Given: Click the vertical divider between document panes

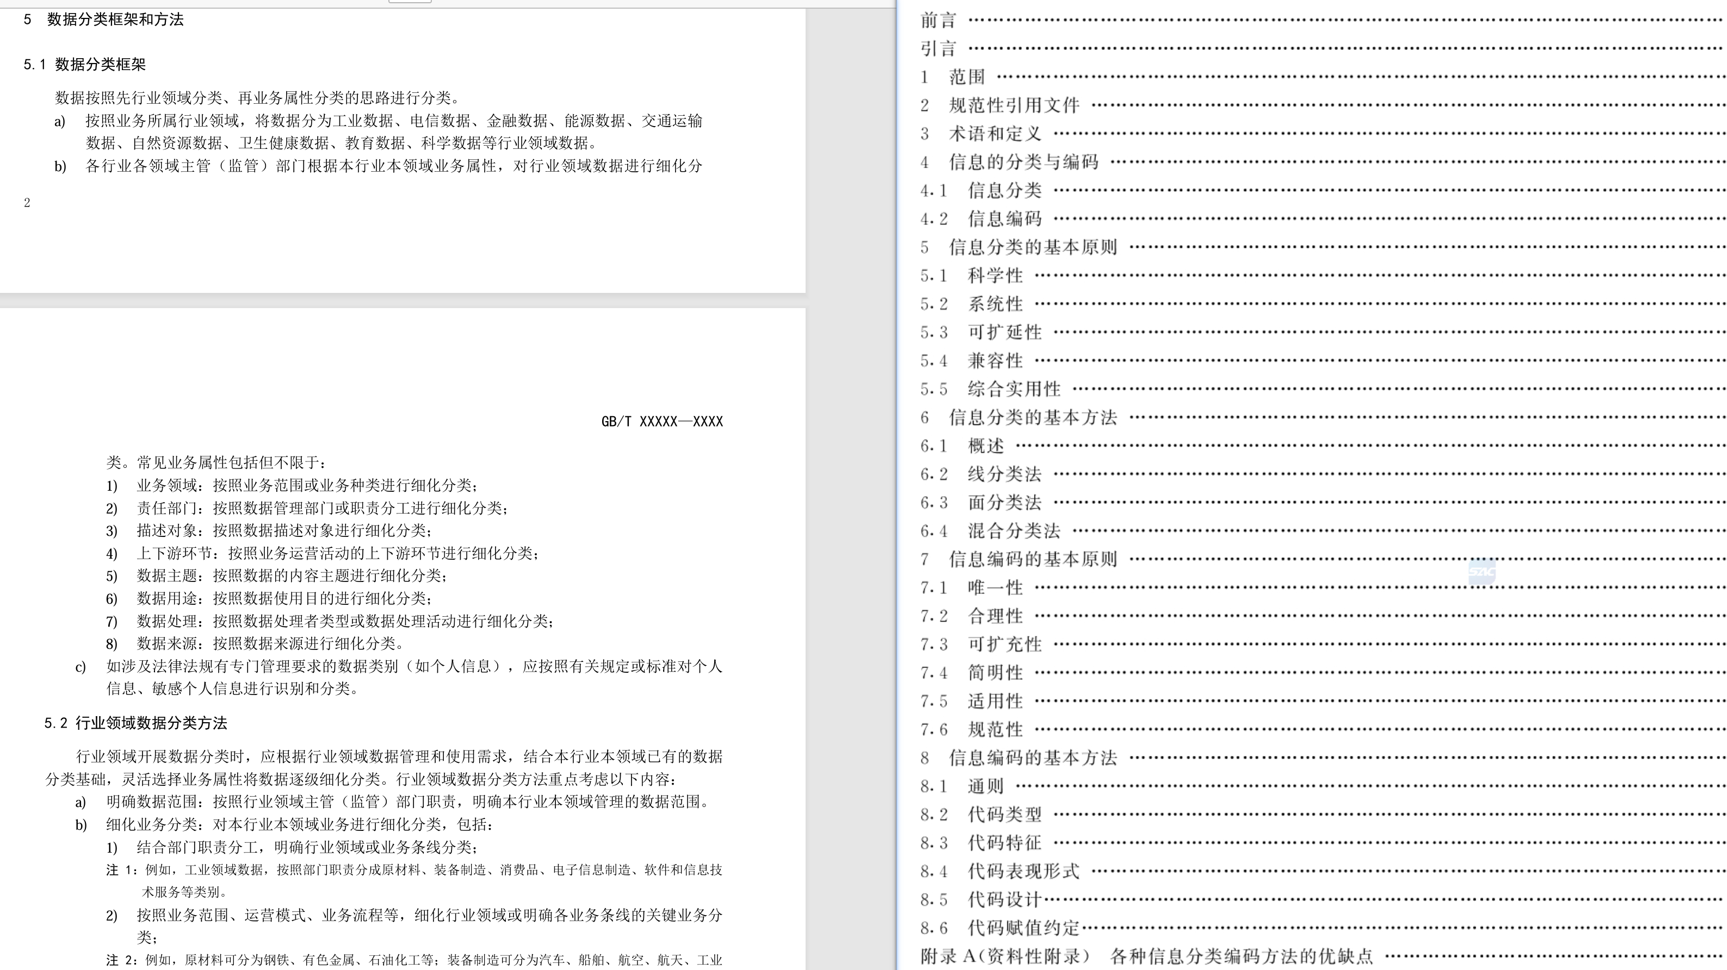Looking at the screenshot, I should pyautogui.click(x=896, y=485).
